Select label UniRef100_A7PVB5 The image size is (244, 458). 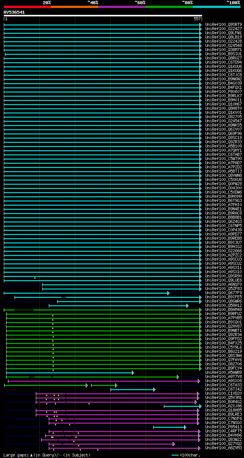click(x=223, y=318)
